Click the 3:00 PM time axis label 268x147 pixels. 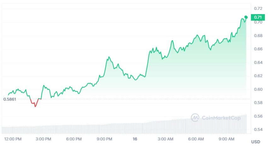pyautogui.click(x=44, y=139)
